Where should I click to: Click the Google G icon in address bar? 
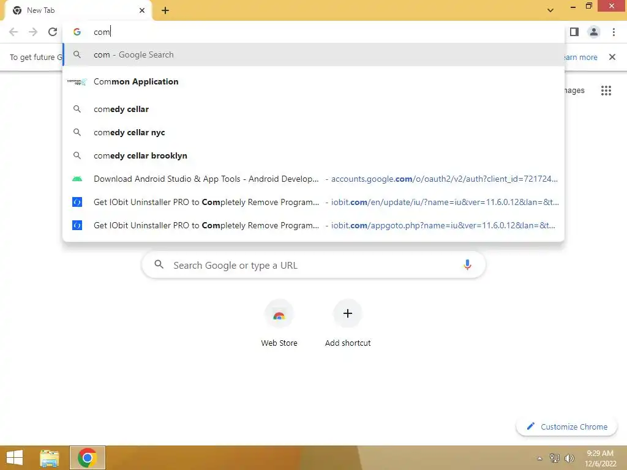coord(77,32)
